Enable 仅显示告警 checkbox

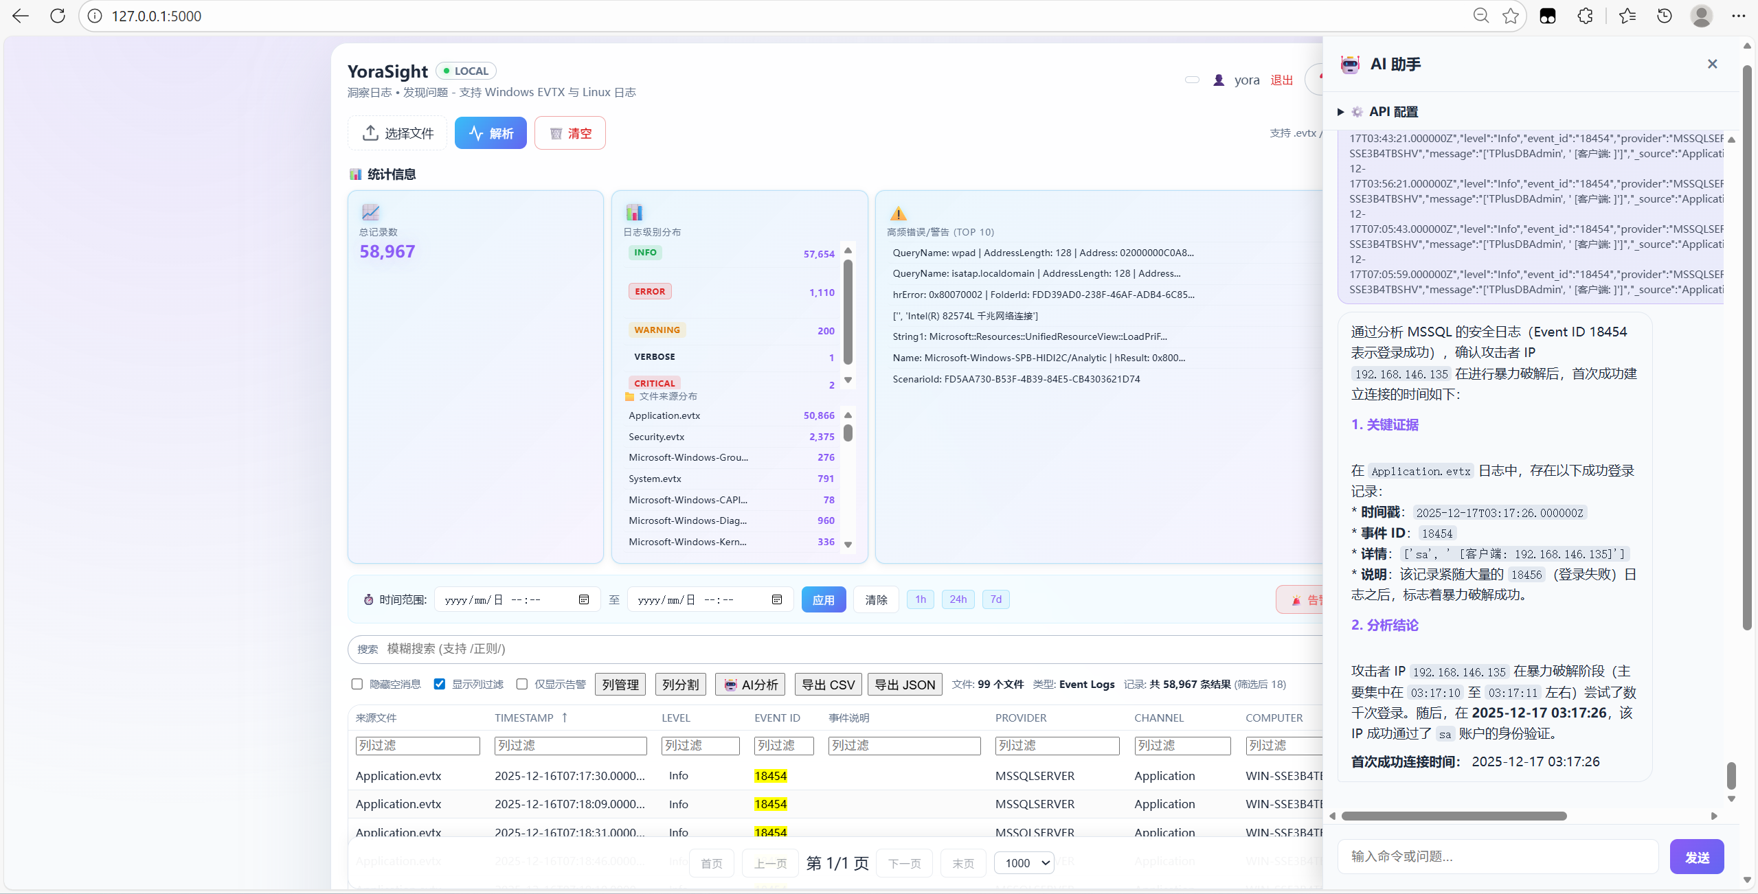click(522, 684)
